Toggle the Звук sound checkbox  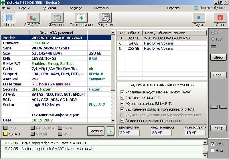[213, 144]
